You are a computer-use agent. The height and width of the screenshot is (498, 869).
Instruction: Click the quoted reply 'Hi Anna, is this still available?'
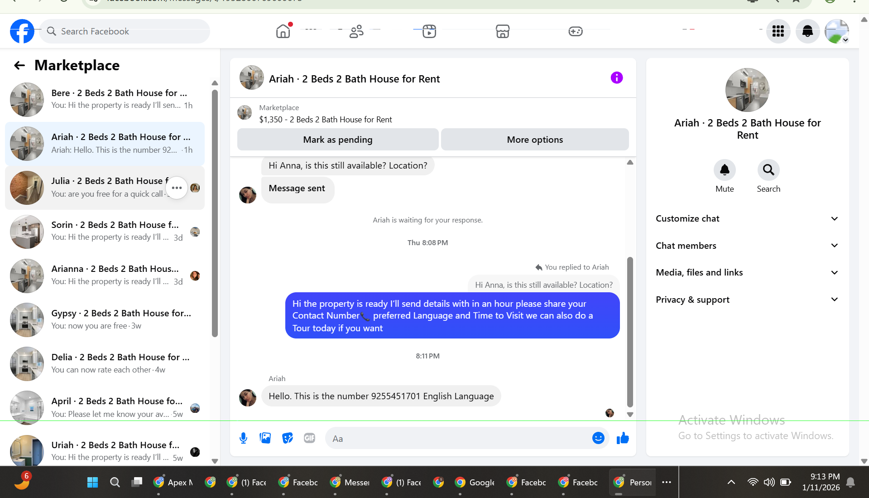(x=543, y=285)
